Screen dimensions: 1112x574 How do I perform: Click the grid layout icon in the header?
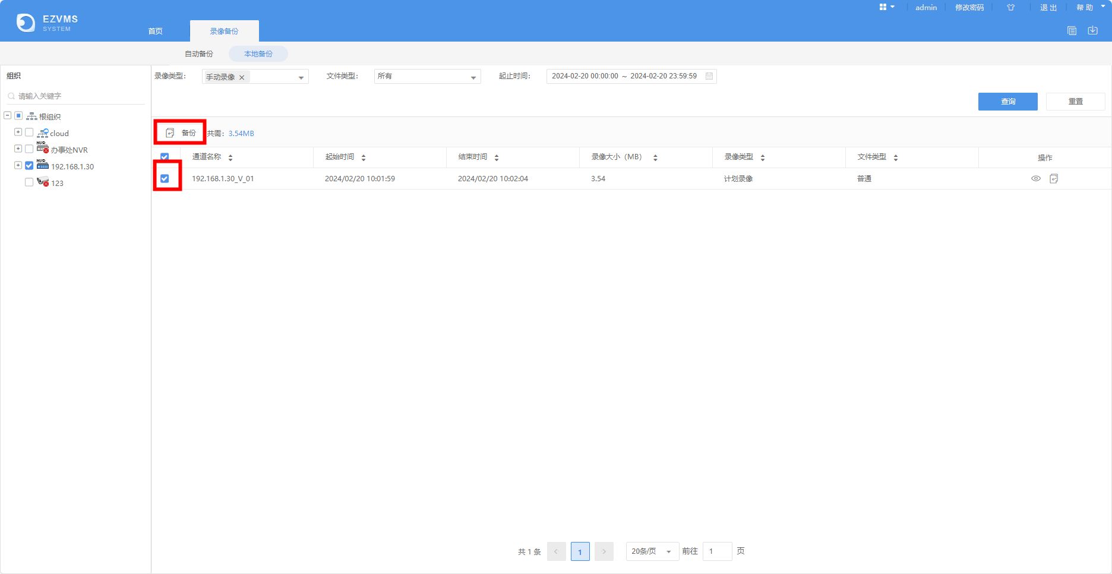tap(883, 7)
